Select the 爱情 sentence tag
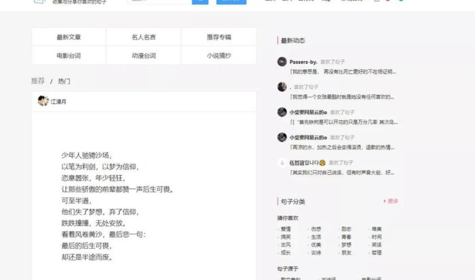The width and height of the screenshot is (475, 280). pos(286,229)
